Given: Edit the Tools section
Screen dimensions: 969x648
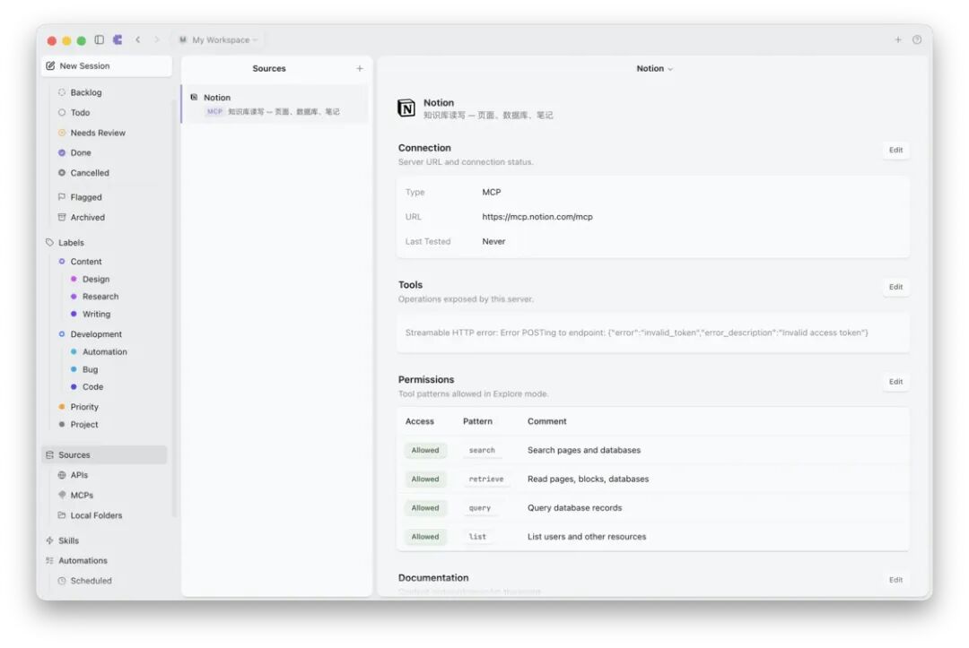Looking at the screenshot, I should pyautogui.click(x=895, y=287).
